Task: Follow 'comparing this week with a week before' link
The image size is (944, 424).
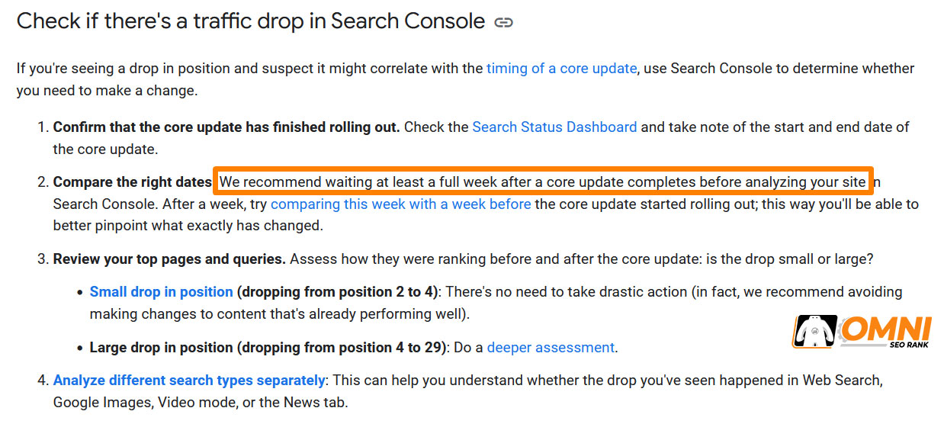Action: point(400,204)
